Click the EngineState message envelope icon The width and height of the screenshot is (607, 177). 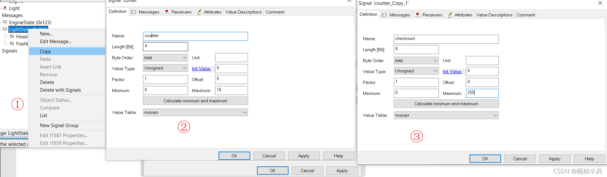point(5,22)
